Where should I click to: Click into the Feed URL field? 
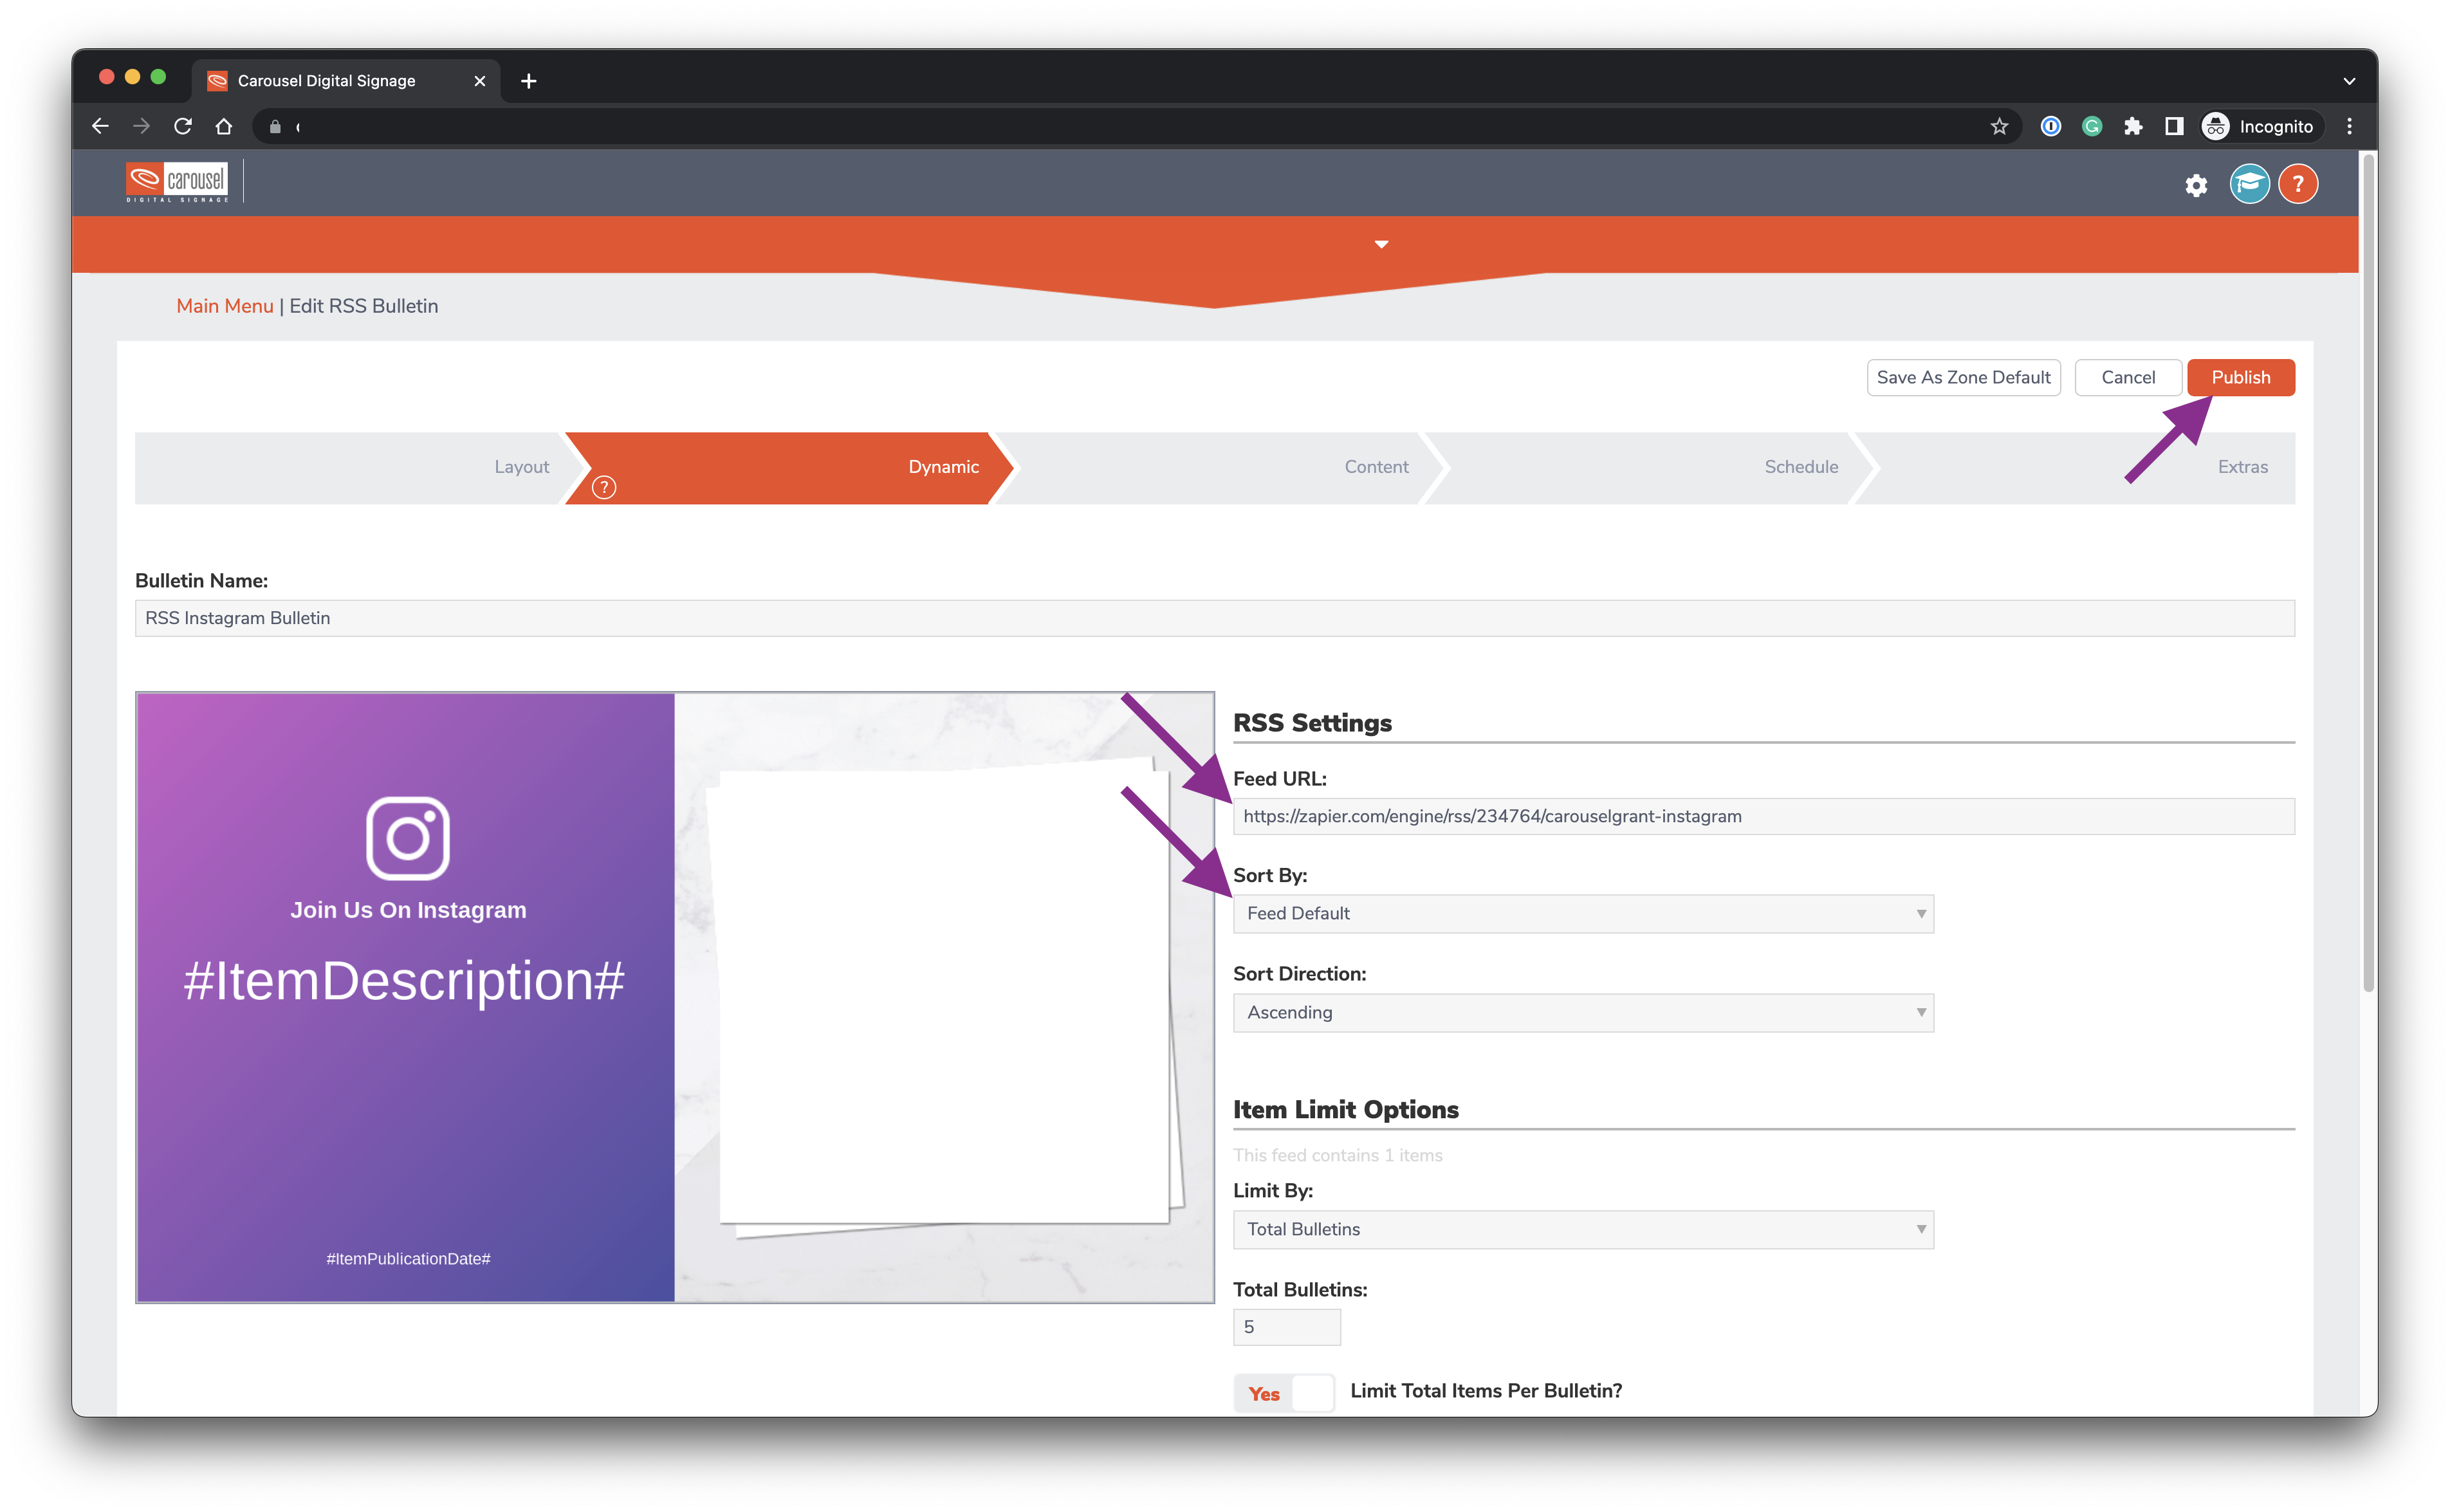[x=1763, y=816]
